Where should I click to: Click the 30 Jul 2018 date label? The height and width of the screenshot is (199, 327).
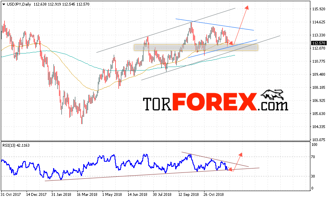tap(162, 194)
